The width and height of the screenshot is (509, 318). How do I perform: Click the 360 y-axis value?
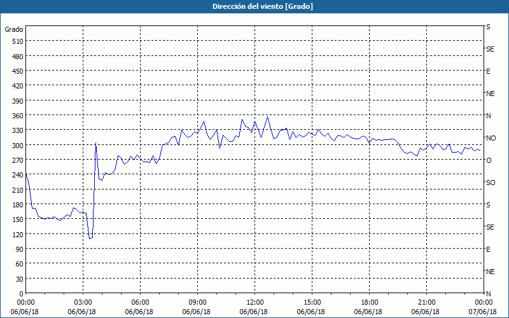18,116
